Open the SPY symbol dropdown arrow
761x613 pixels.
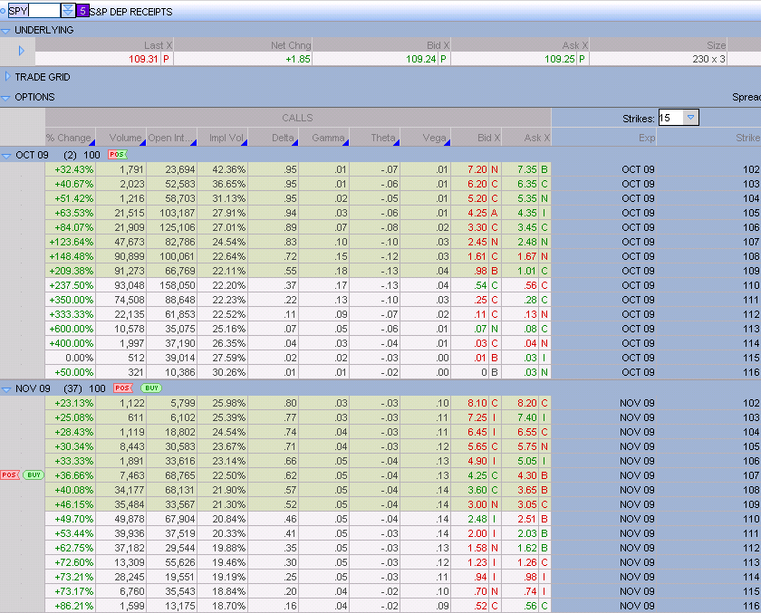coord(68,10)
